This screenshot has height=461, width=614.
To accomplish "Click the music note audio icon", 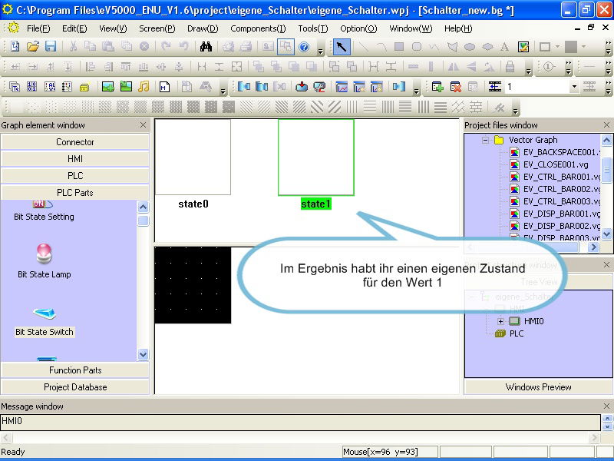I will [x=144, y=87].
